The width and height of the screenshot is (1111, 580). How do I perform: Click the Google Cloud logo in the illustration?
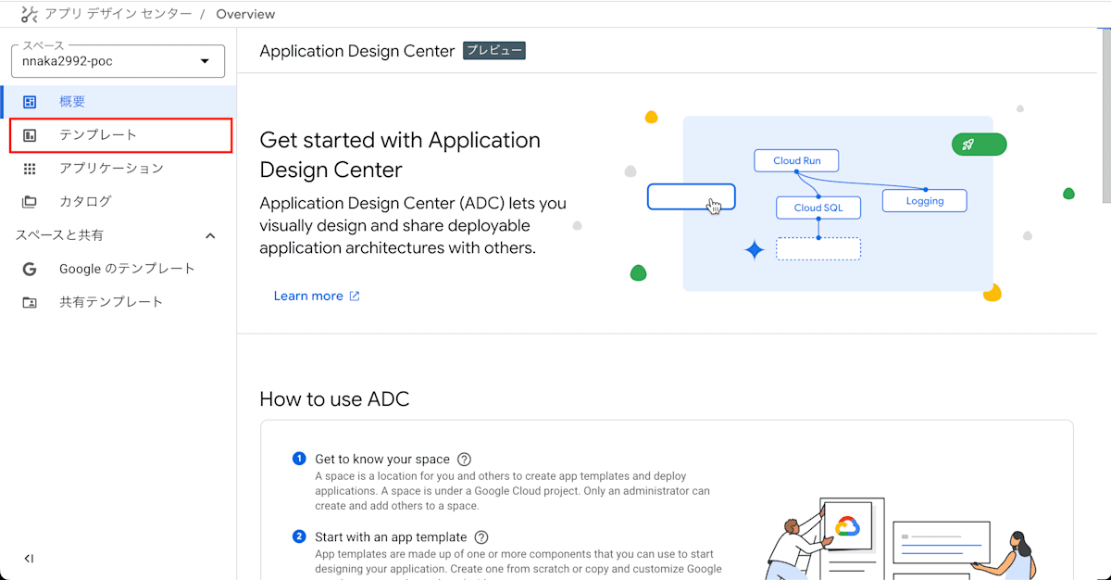click(848, 527)
